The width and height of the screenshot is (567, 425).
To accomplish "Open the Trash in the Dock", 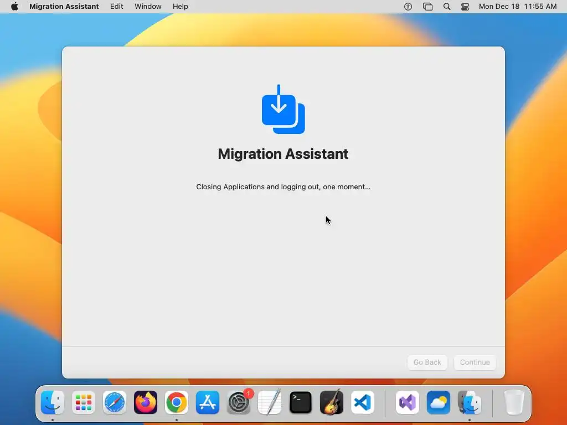I will coord(514,402).
